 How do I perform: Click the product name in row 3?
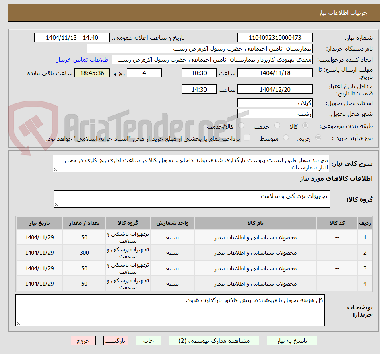coord(256,269)
